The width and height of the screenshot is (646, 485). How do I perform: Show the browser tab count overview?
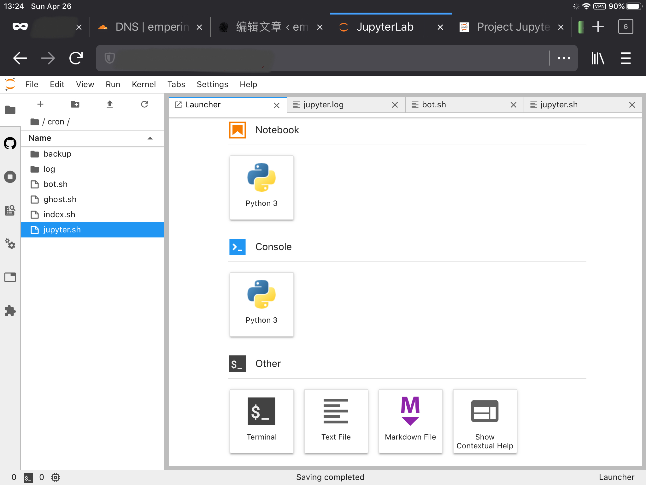pos(626,27)
